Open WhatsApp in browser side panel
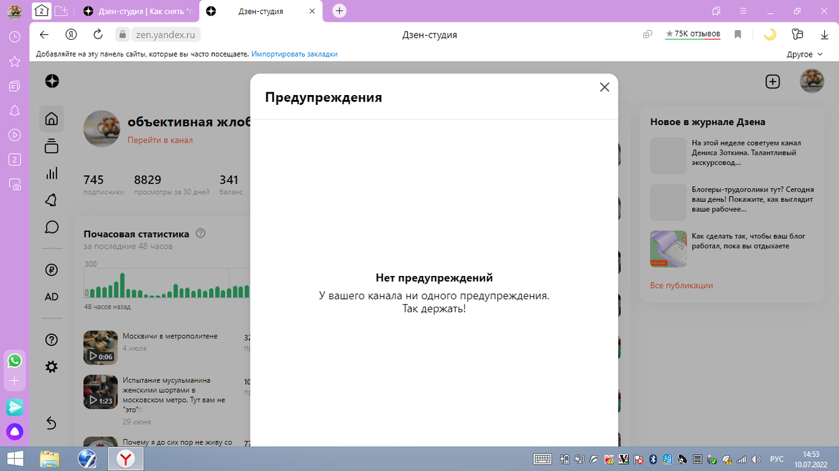839x471 pixels. pos(14,361)
